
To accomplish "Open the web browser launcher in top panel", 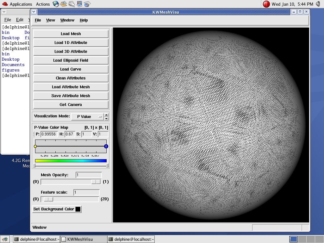I will click(x=56, y=4).
